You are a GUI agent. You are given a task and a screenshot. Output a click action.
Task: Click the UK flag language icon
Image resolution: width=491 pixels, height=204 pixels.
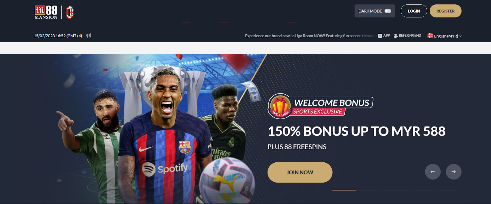(430, 36)
